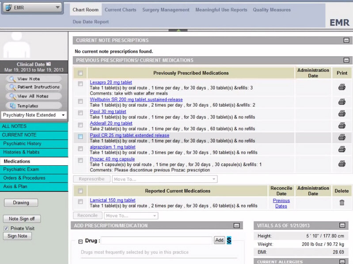Check the Paxil CR 25 mg checkbox
Image resolution: width=353 pixels, height=264 pixels.
(x=80, y=137)
